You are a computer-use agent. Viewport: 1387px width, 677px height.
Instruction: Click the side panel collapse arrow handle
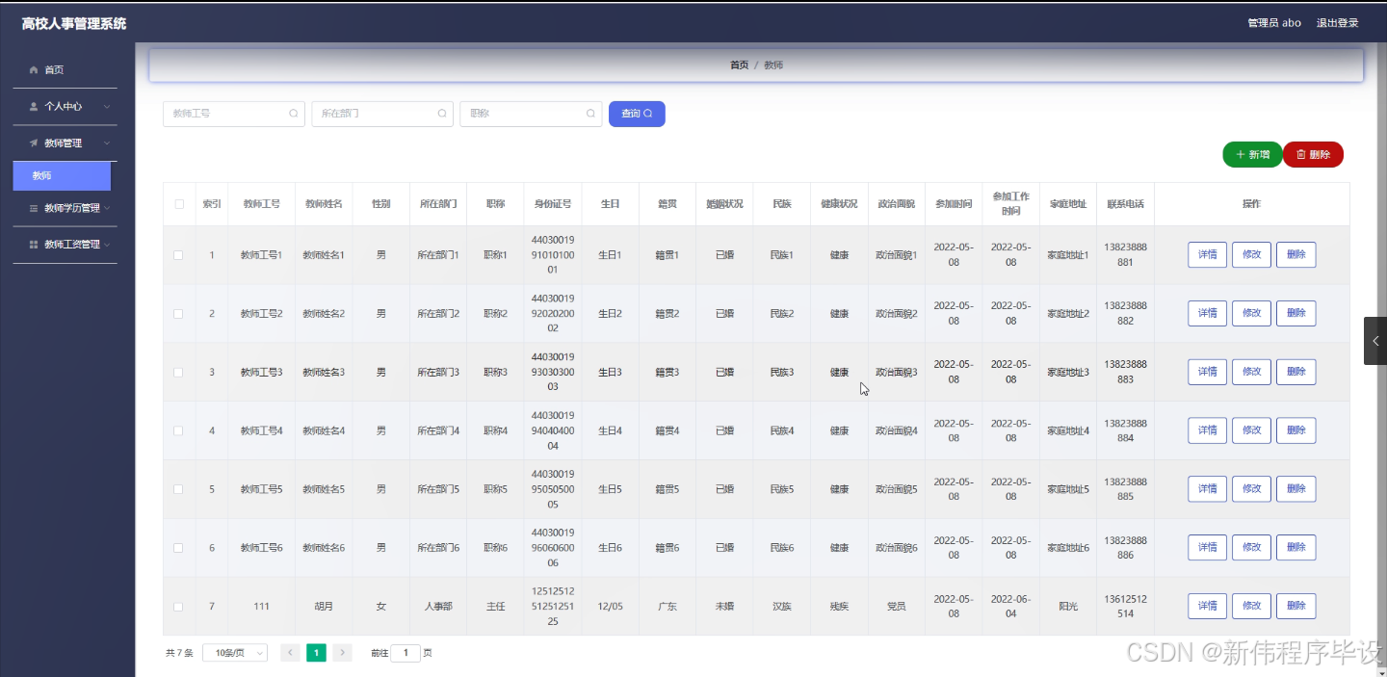click(x=1375, y=341)
